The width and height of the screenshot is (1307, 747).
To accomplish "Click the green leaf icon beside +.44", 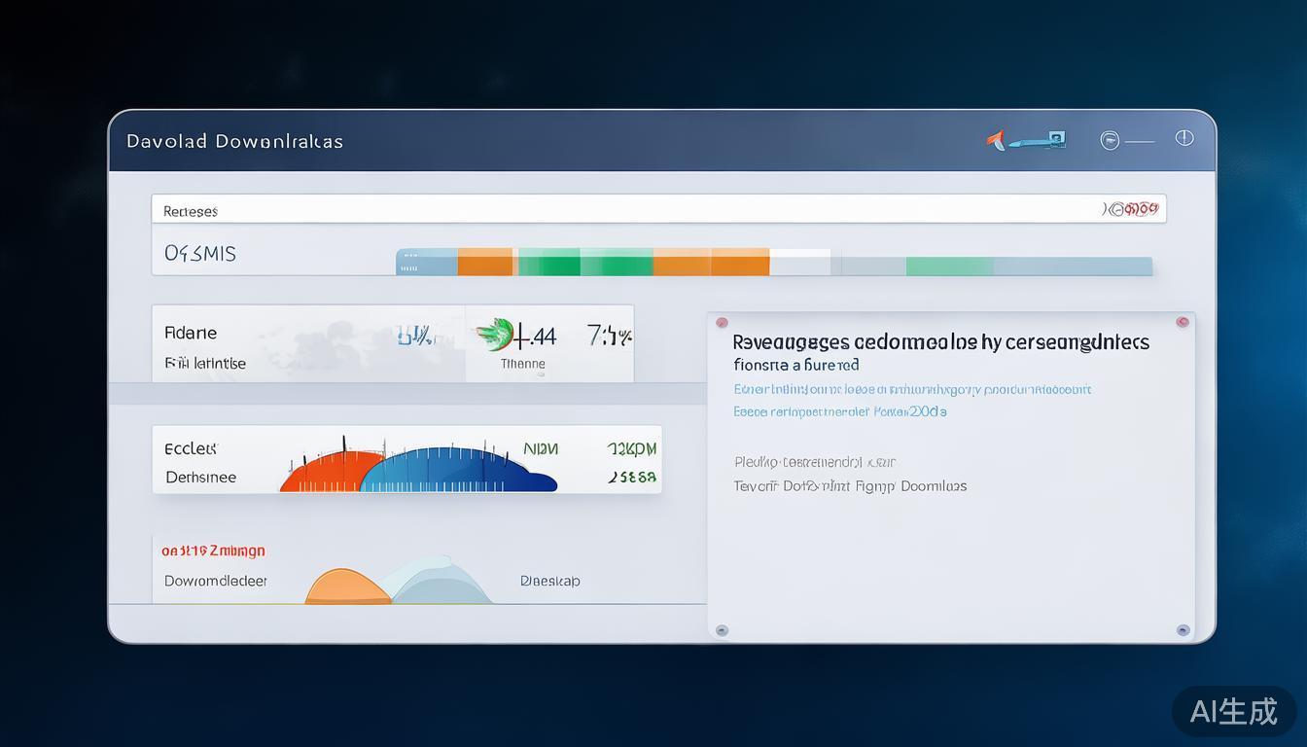I will 494,334.
